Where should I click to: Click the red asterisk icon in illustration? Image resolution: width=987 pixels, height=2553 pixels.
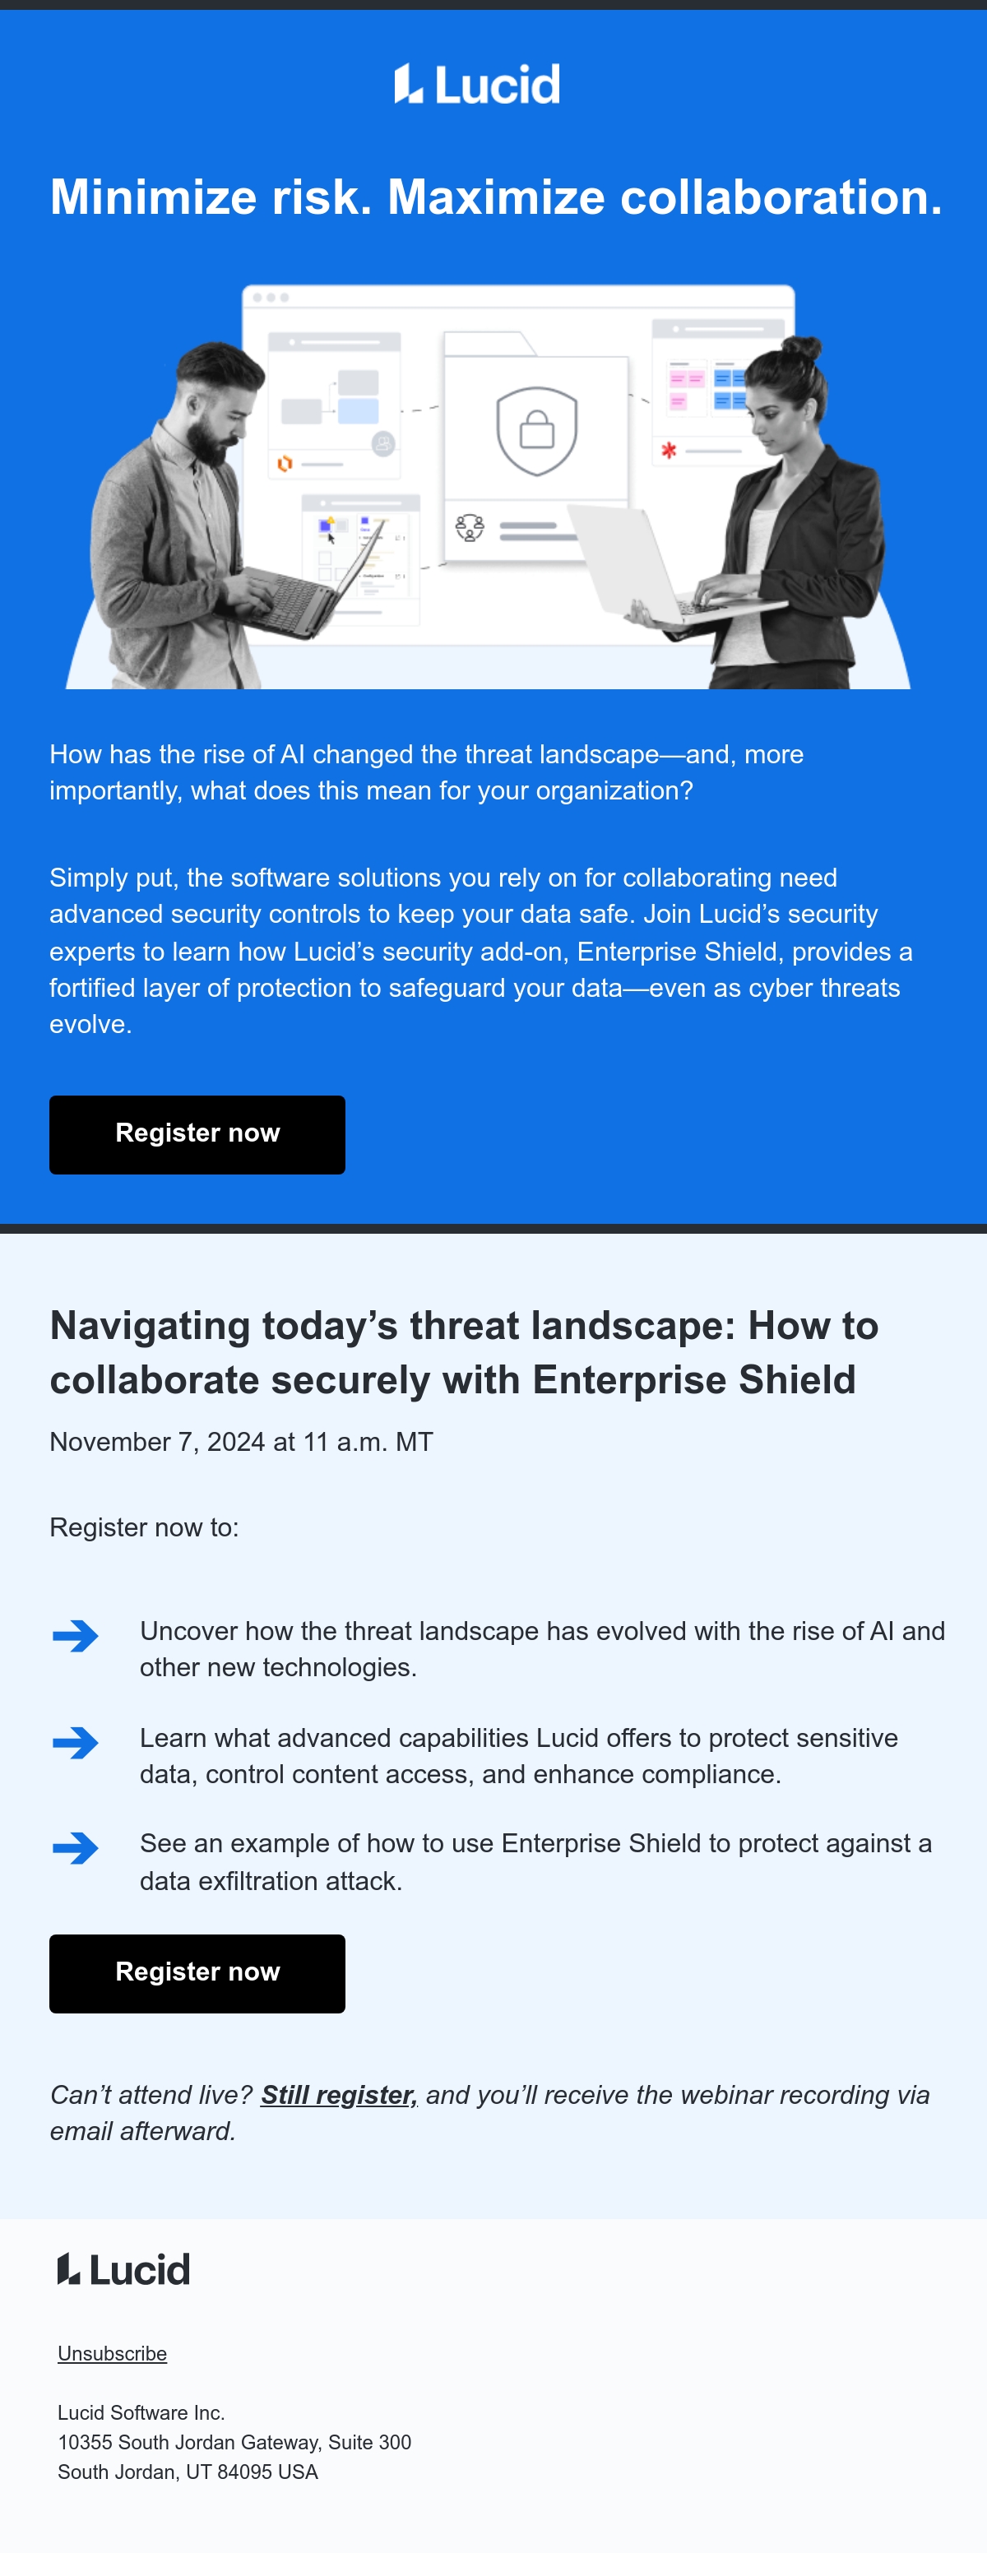point(669,451)
